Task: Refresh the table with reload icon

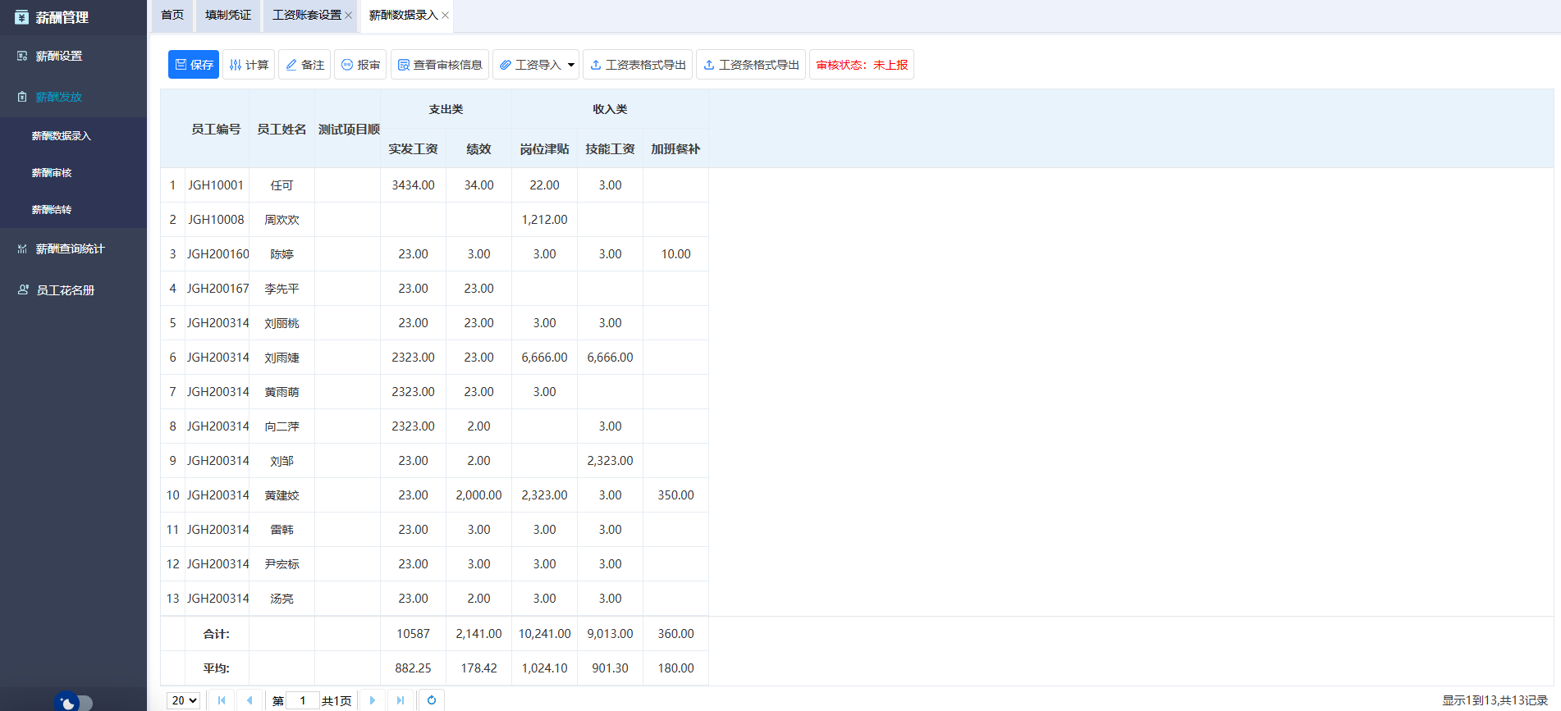Action: click(x=432, y=700)
